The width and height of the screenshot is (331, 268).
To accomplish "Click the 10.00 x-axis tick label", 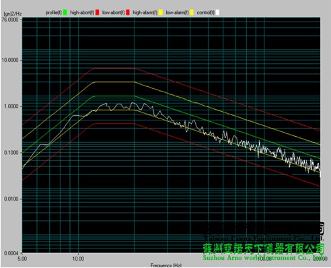I will [x=78, y=259].
